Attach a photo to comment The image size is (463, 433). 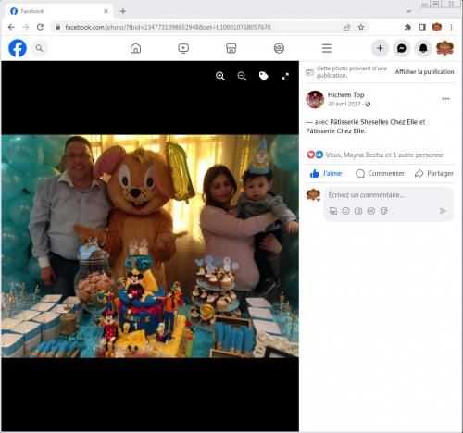pos(358,211)
